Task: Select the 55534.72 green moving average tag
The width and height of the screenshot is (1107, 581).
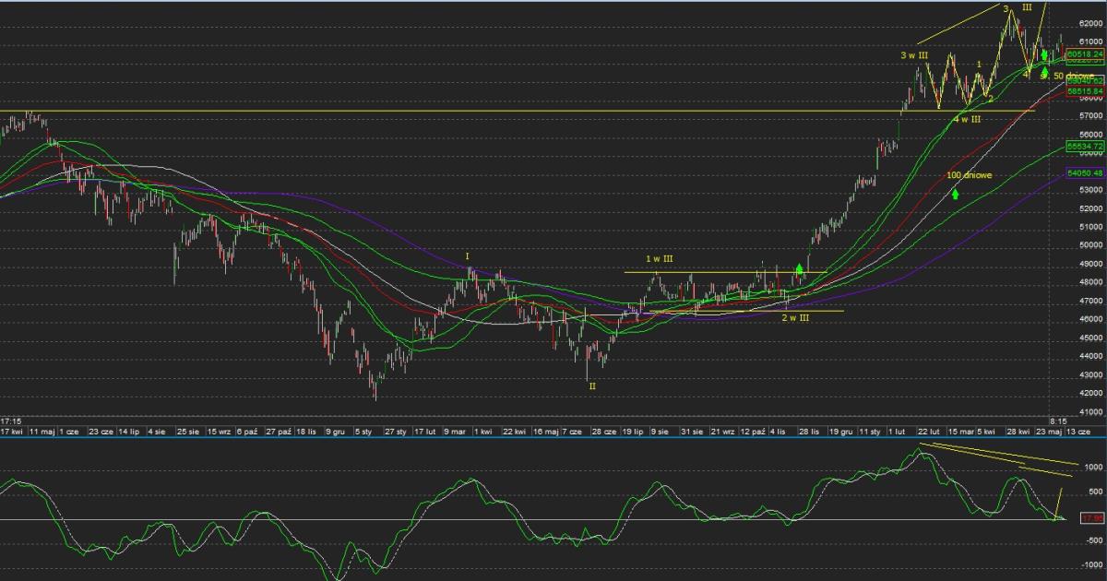Action: point(1085,146)
